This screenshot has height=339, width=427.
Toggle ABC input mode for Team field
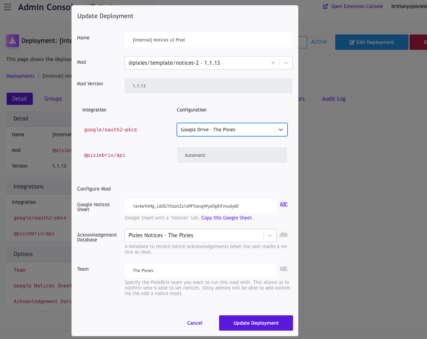point(284,269)
